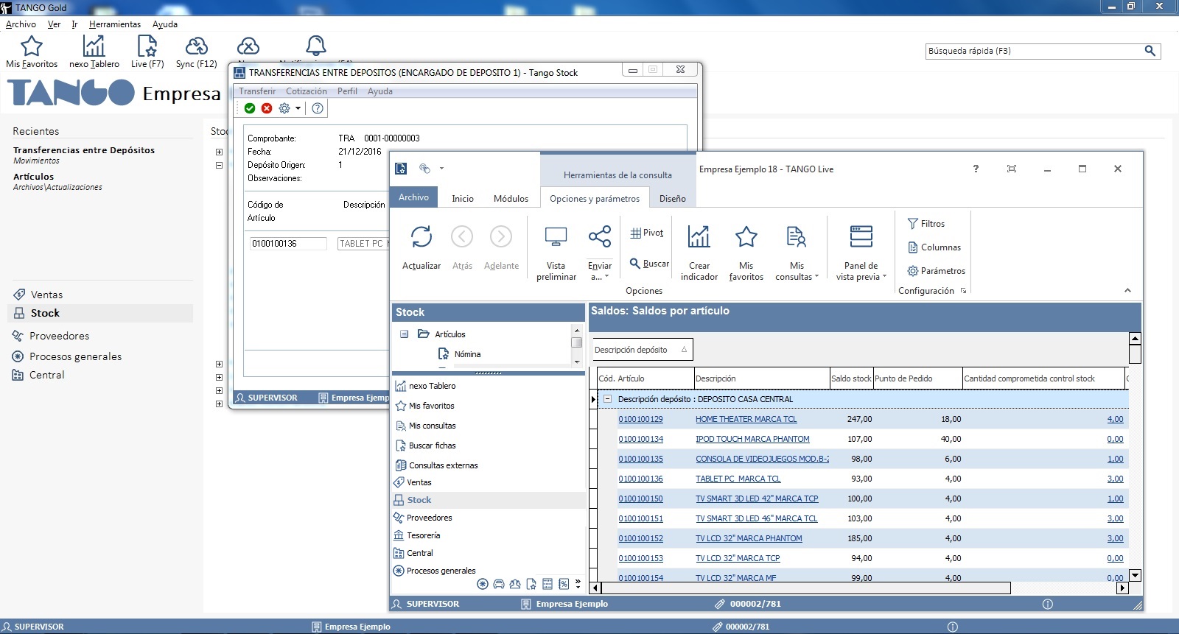Expand Enviar a dropdown menu
The image size is (1179, 634).
pyautogui.click(x=600, y=271)
